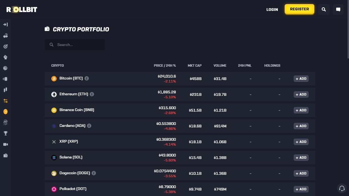Select the orange swap arrows sidebar icon
This screenshot has width=349, height=196.
[x=5, y=101]
